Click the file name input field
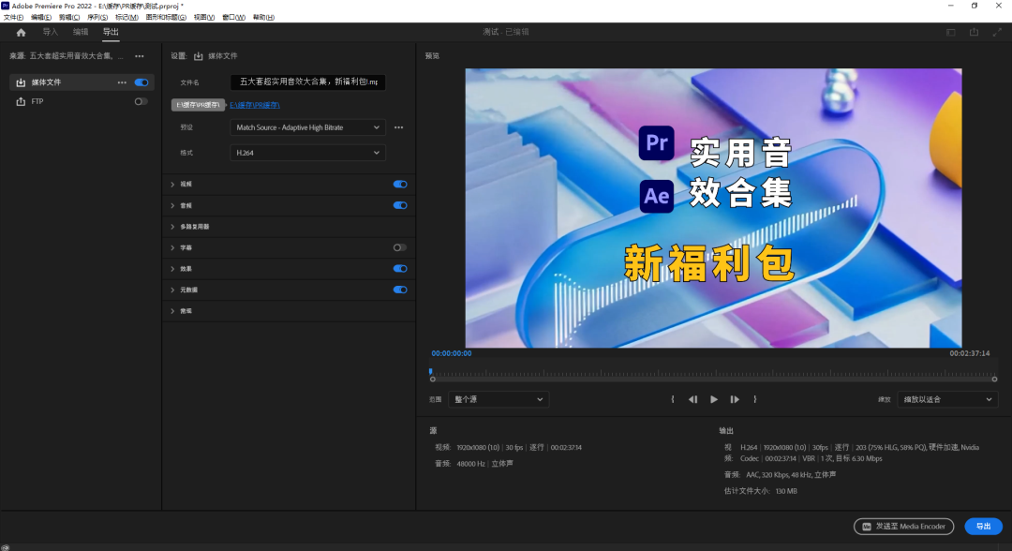1012x551 pixels. pos(307,82)
